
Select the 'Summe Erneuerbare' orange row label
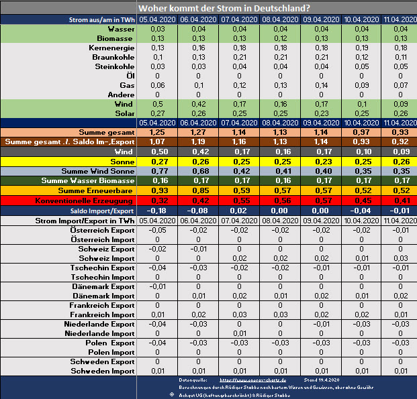pos(96,191)
